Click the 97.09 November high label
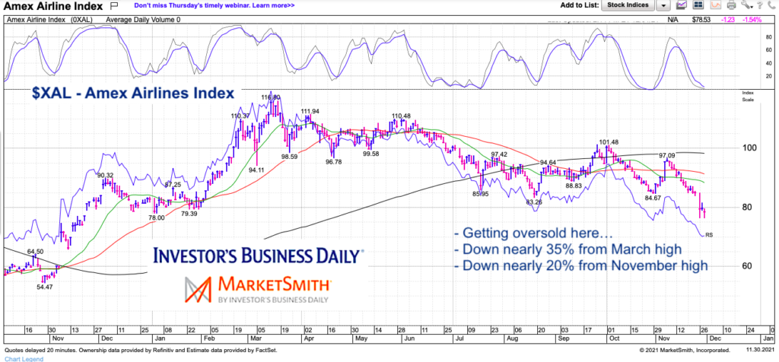The height and width of the screenshot is (362, 779). click(x=668, y=156)
